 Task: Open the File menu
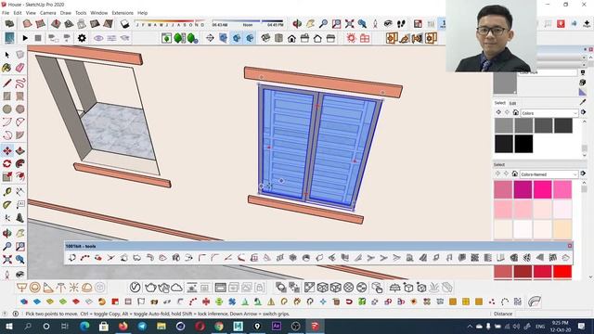pos(6,13)
